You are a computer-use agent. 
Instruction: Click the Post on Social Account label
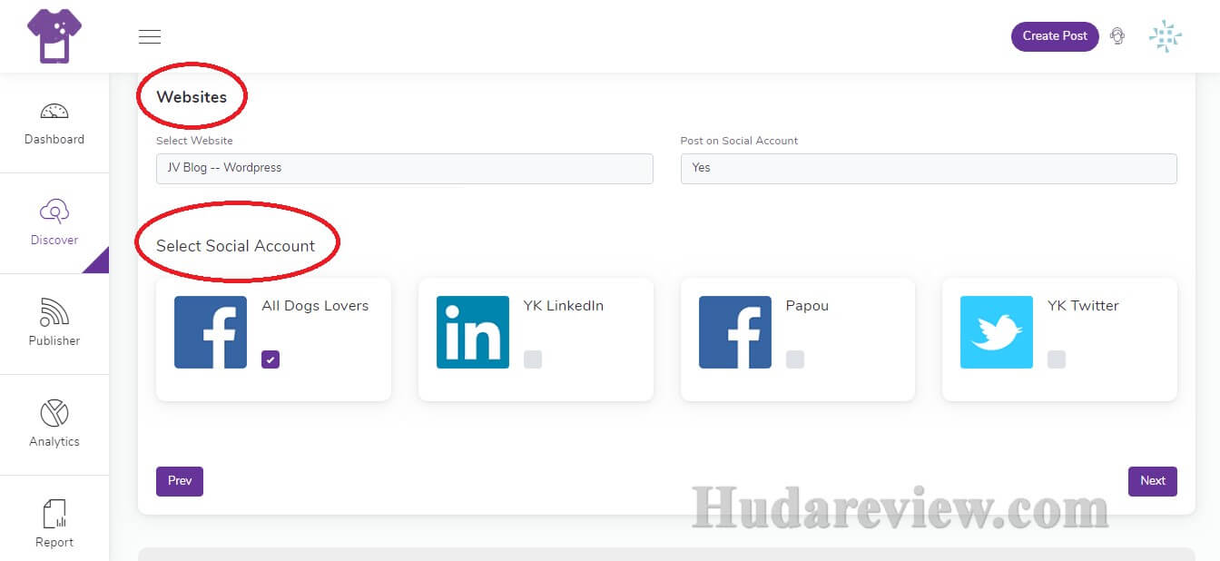[739, 141]
